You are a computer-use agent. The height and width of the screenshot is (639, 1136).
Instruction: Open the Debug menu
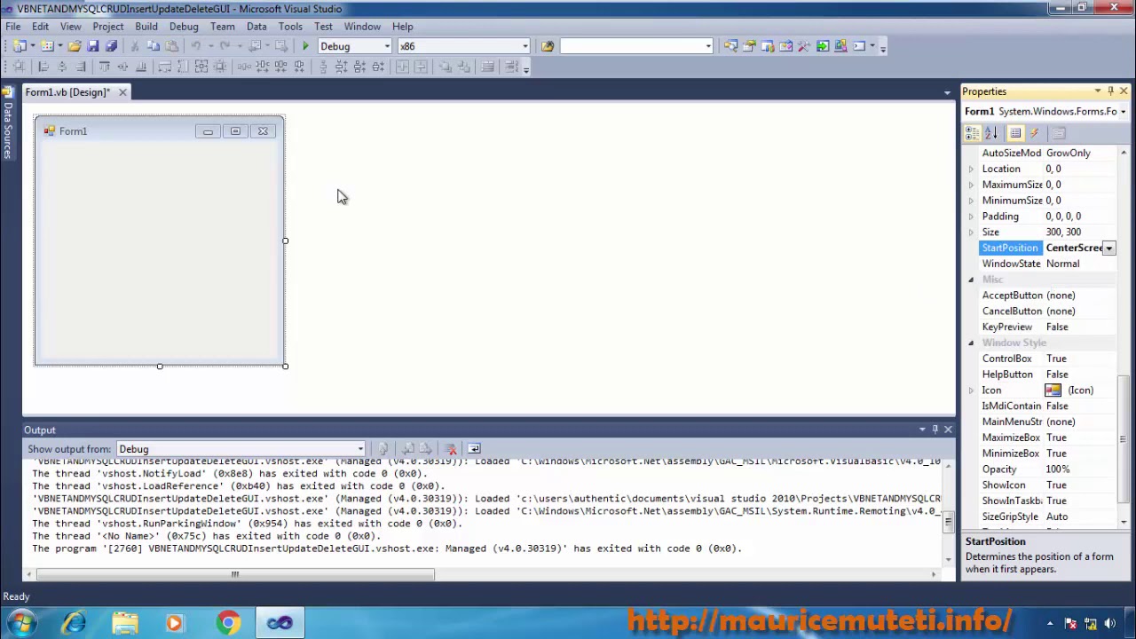tap(184, 27)
